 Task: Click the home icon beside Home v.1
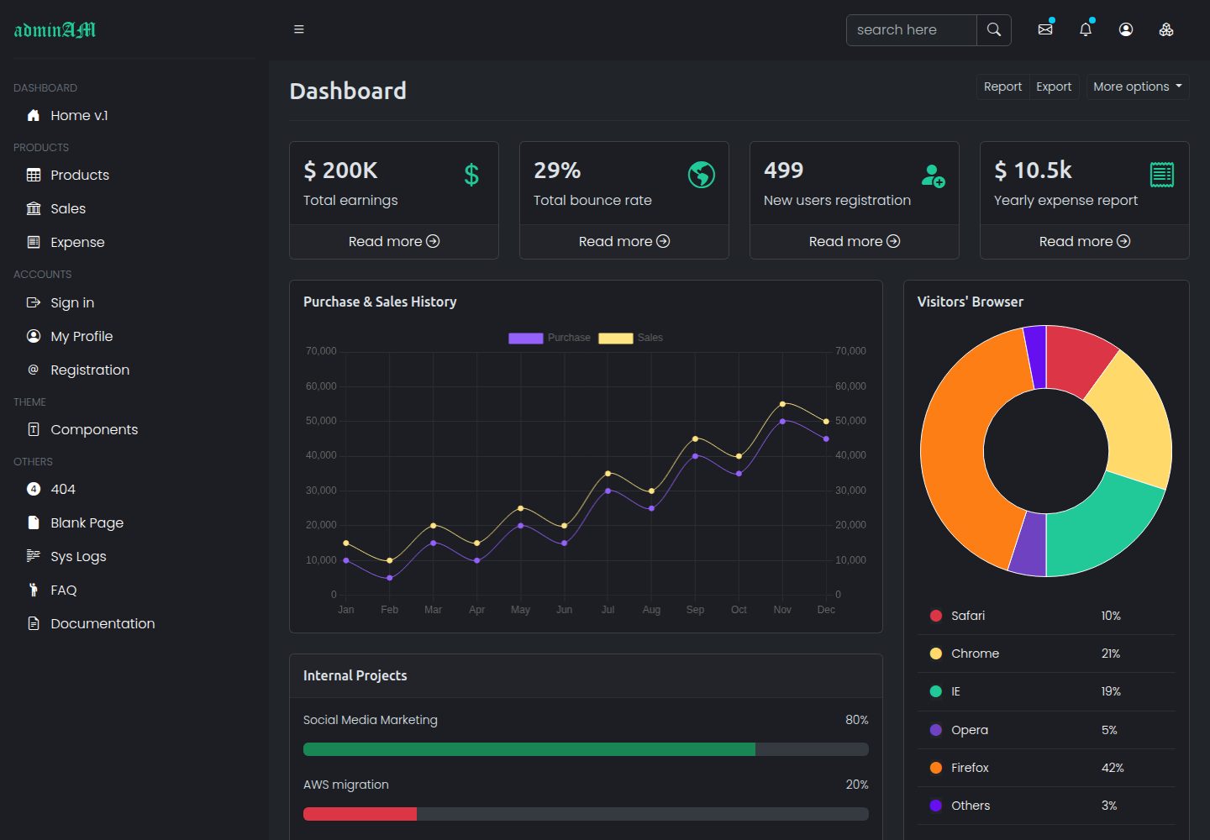[34, 115]
